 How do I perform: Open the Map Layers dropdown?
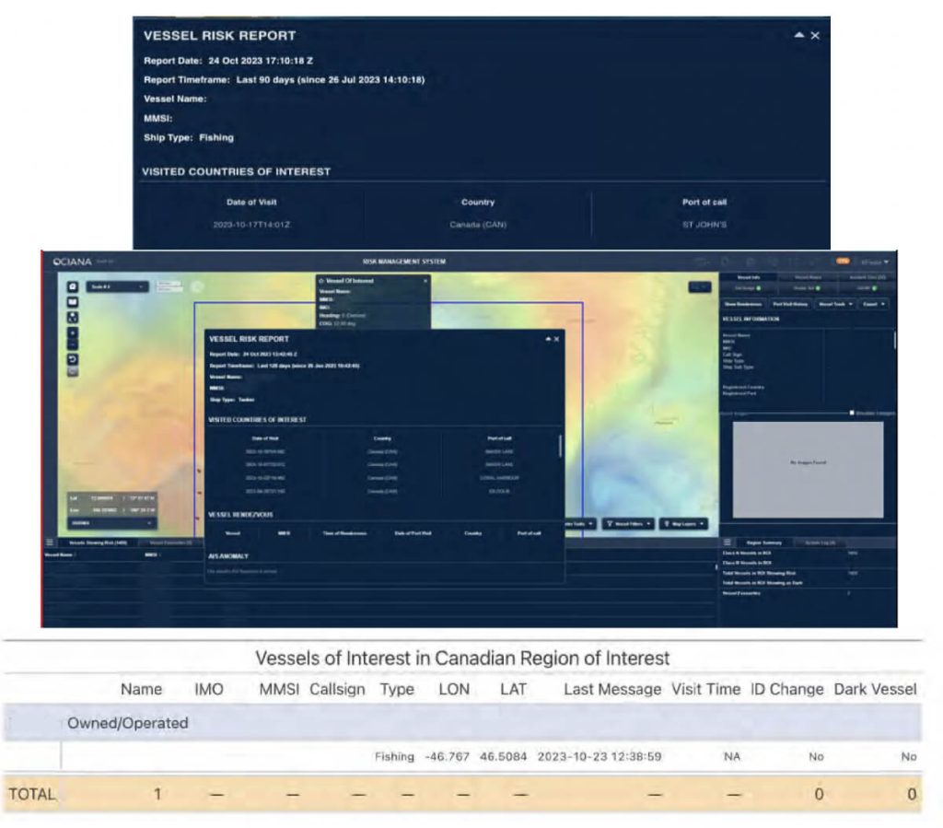point(683,523)
